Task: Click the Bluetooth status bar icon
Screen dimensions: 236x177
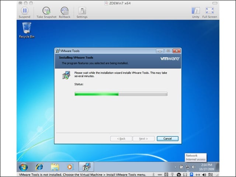Action: pyautogui.click(x=154, y=174)
